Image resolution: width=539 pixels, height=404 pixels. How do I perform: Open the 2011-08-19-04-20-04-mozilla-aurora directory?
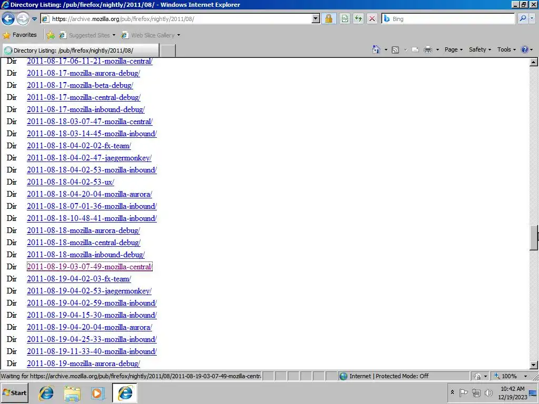coord(89,327)
